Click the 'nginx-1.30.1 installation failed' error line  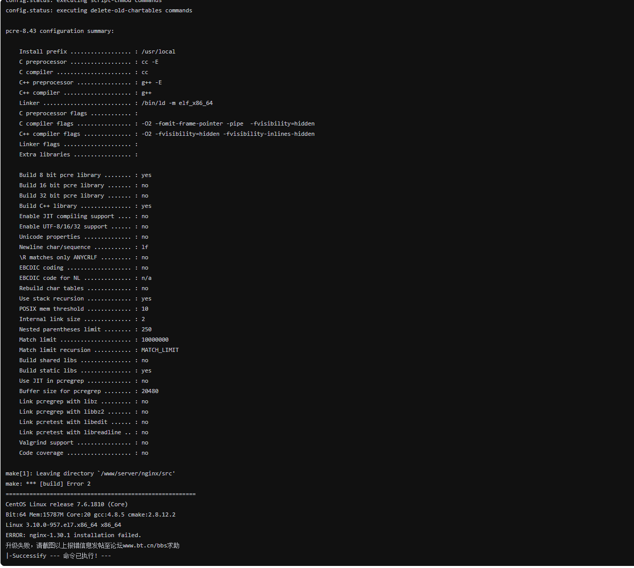[x=73, y=535]
